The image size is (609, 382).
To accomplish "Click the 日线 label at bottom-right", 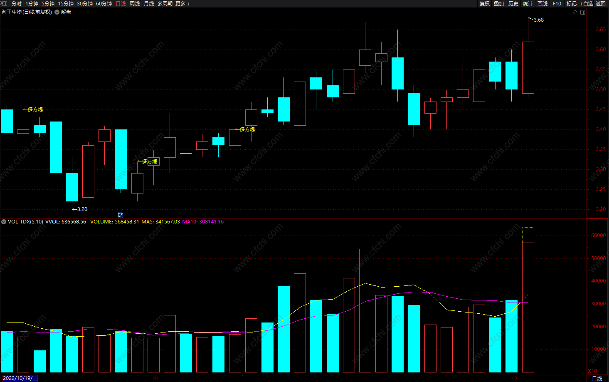I will pos(597,378).
